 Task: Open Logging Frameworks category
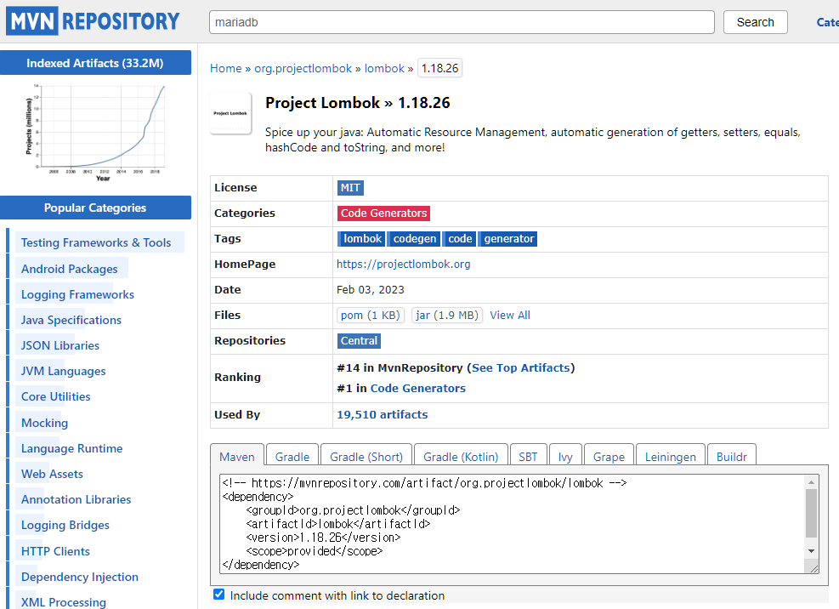point(77,294)
